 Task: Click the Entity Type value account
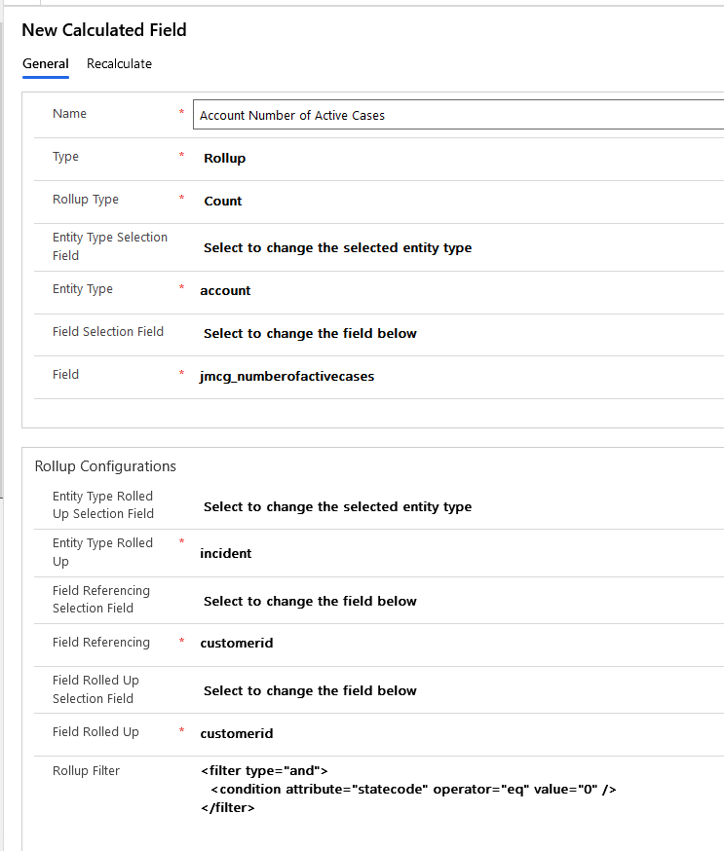click(225, 290)
